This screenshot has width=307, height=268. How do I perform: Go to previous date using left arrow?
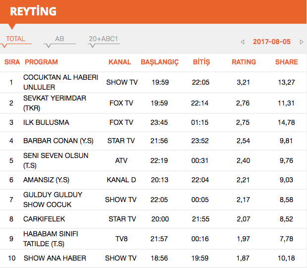coord(243,42)
